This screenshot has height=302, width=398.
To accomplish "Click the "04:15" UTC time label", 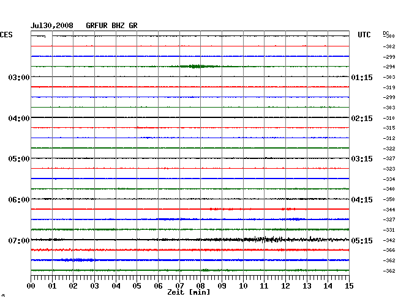I will click(362, 200).
